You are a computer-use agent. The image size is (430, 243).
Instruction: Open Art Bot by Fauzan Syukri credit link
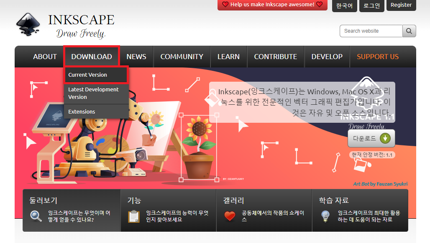click(x=380, y=184)
